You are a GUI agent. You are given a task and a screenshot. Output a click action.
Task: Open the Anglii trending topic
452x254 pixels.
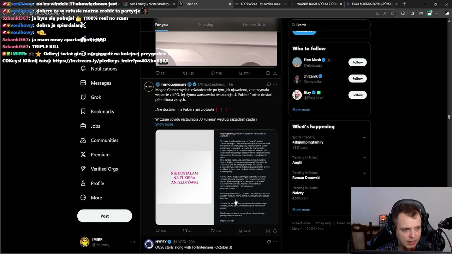coord(297,162)
